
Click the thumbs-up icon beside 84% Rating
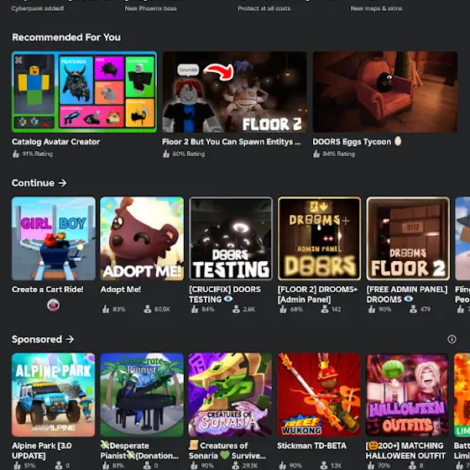click(x=316, y=154)
